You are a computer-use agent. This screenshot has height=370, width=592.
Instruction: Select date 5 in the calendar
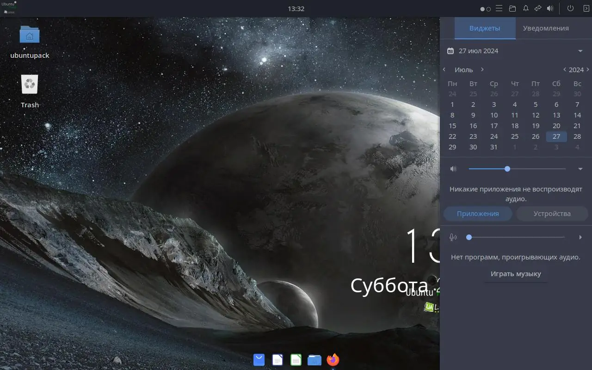[x=536, y=105]
